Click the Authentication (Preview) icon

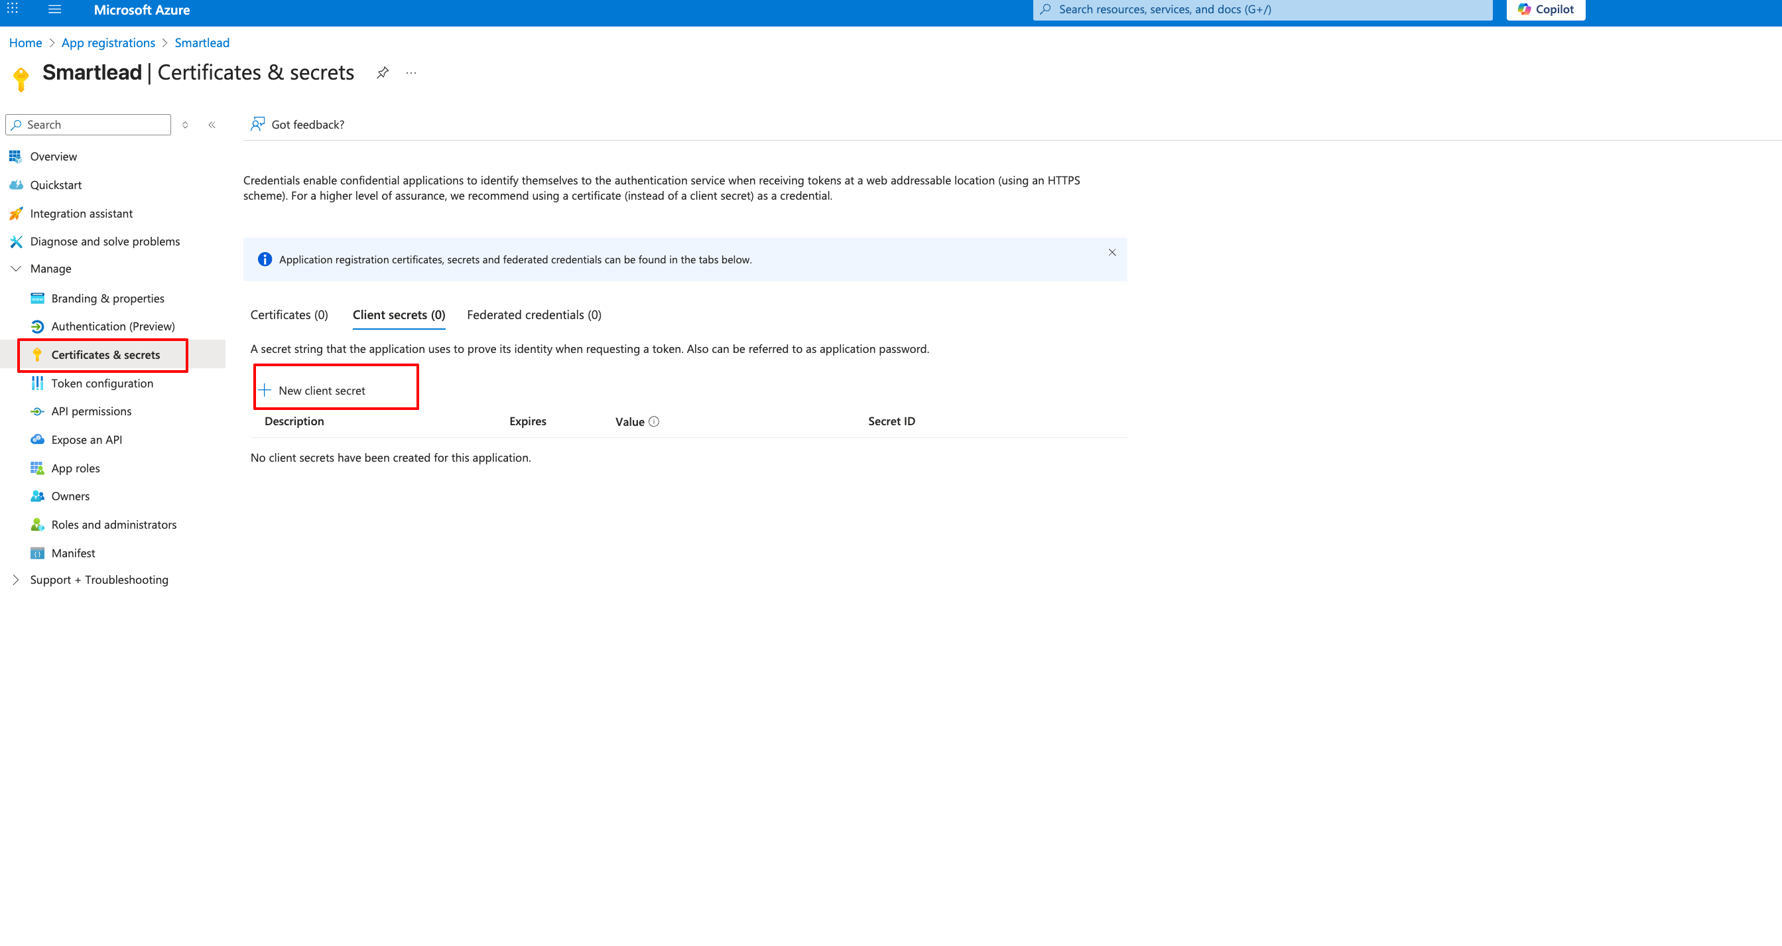(37, 326)
